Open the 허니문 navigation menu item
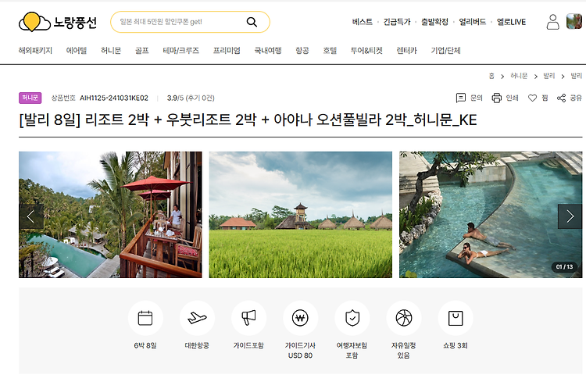The width and height of the screenshot is (586, 382). 111,51
